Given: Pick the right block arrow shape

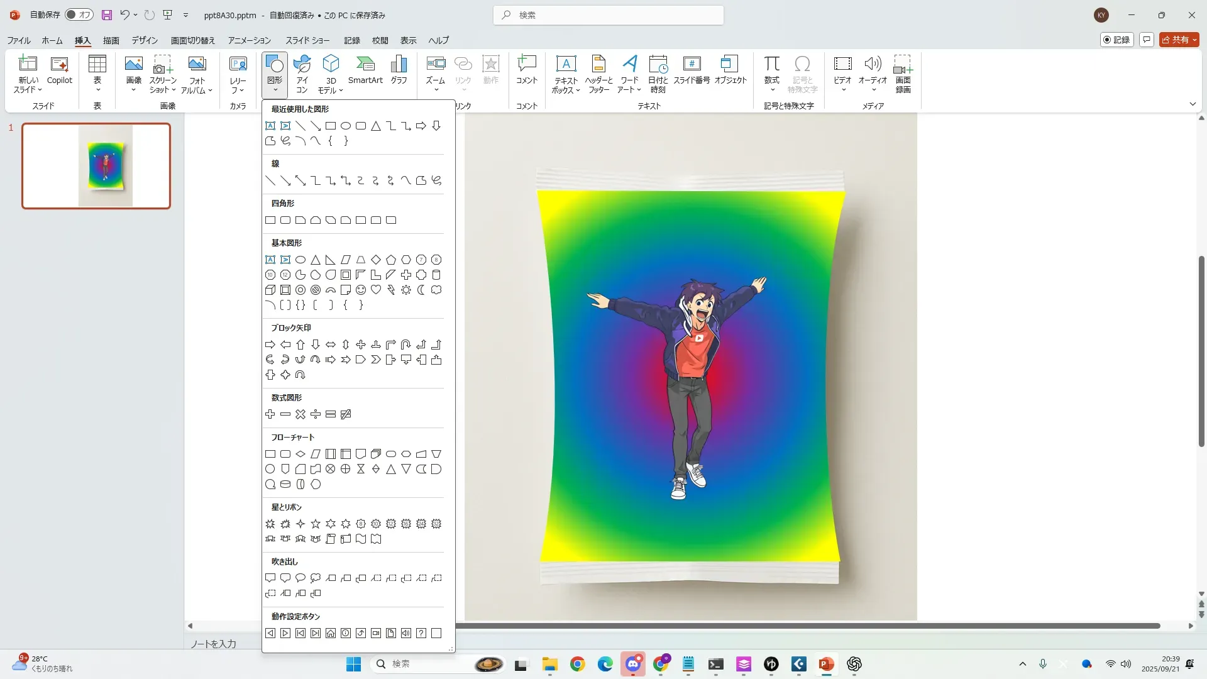Looking at the screenshot, I should pyautogui.click(x=270, y=345).
